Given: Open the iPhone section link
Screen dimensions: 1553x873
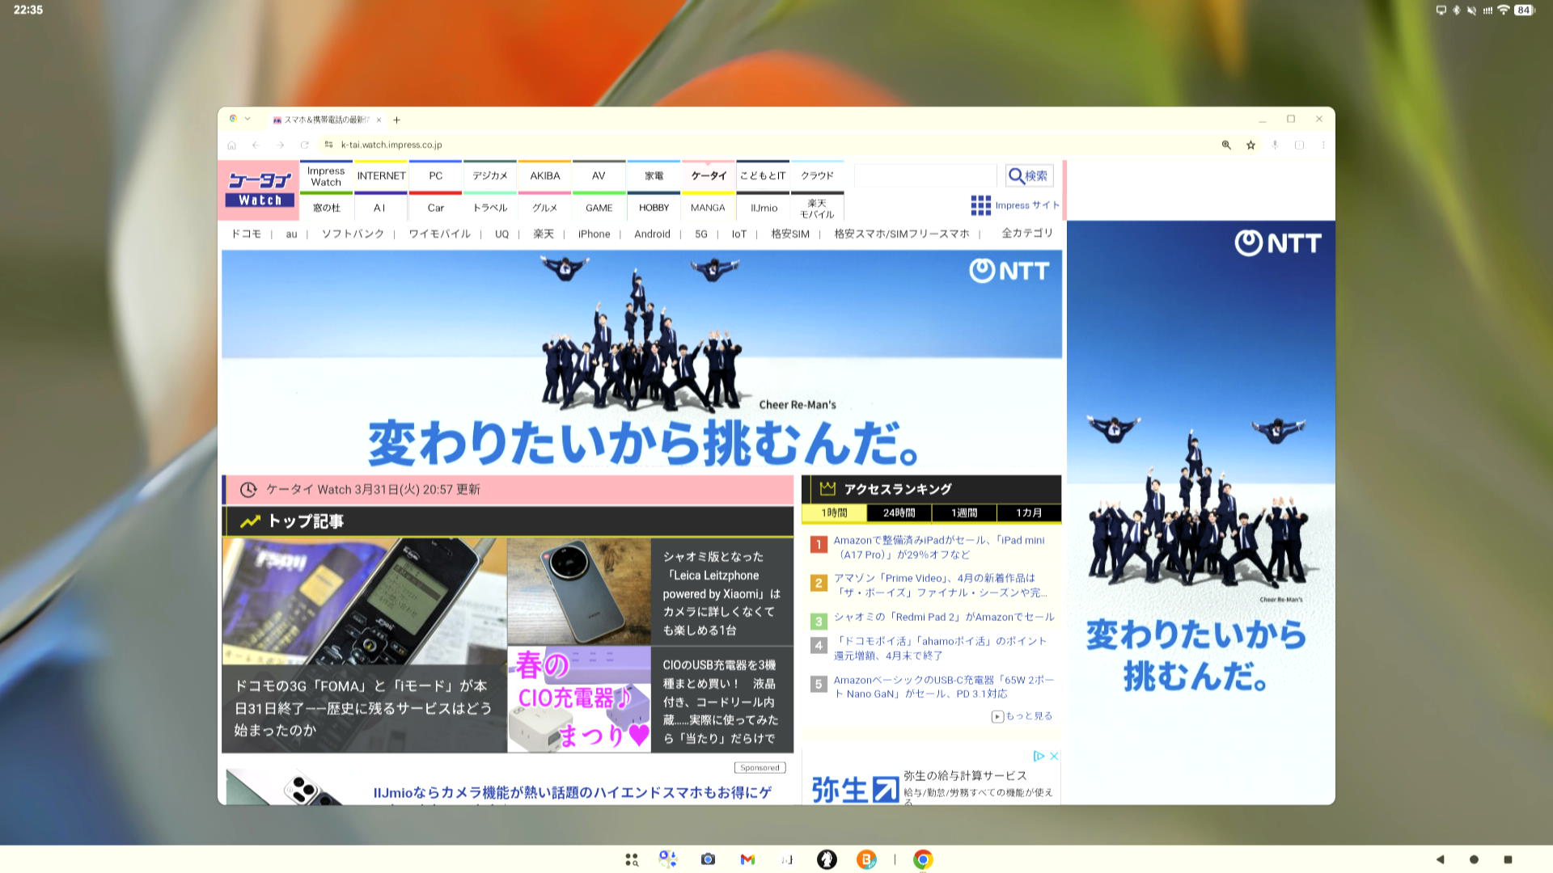Looking at the screenshot, I should [594, 234].
